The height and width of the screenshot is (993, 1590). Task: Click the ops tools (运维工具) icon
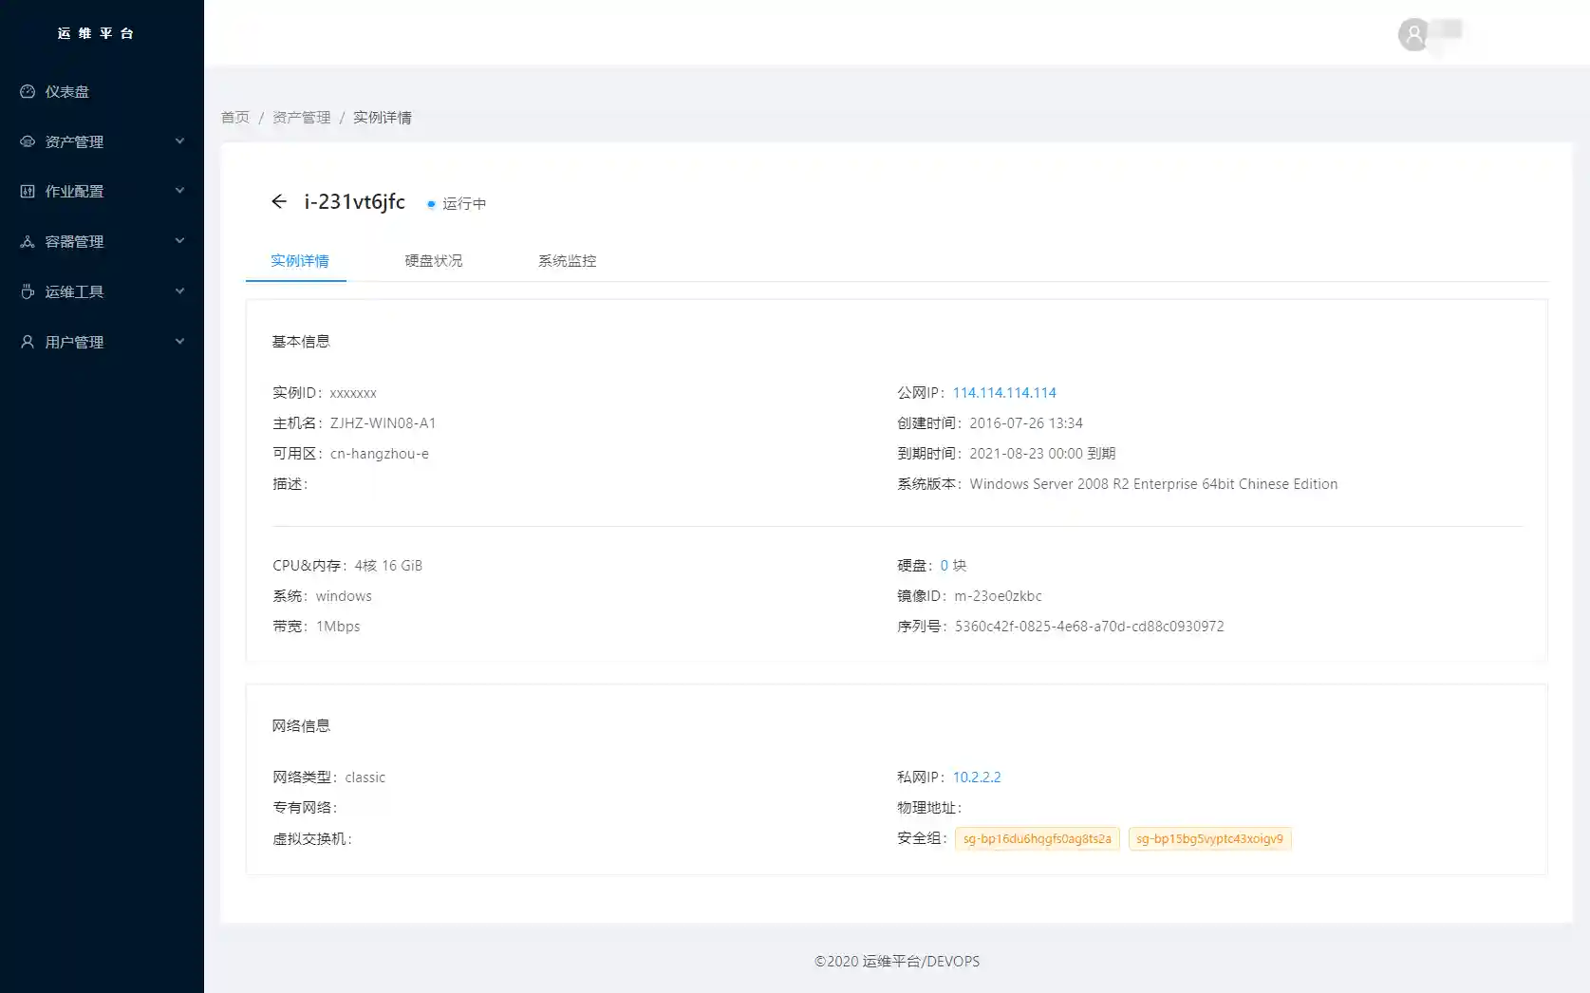coord(28,291)
